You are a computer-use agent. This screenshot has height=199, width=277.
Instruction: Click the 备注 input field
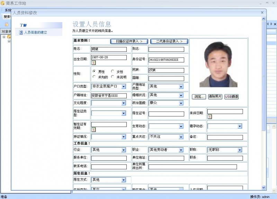pyautogui.click(x=225, y=137)
